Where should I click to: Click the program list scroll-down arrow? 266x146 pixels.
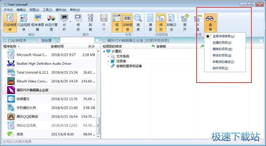pyautogui.click(x=98, y=136)
